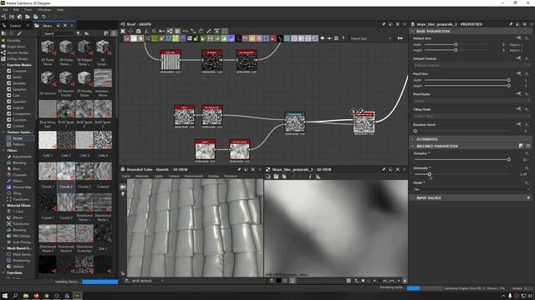Image resolution: width=535 pixels, height=300 pixels.
Task: Click the camera icon left of 3D viewport
Action: coord(123,187)
